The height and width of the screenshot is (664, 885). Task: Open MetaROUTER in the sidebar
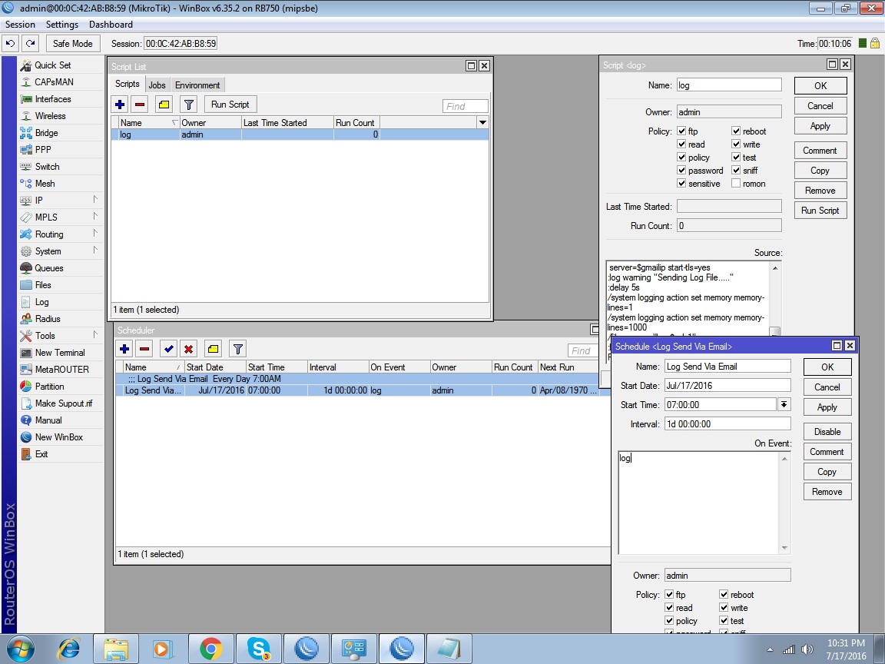click(62, 369)
